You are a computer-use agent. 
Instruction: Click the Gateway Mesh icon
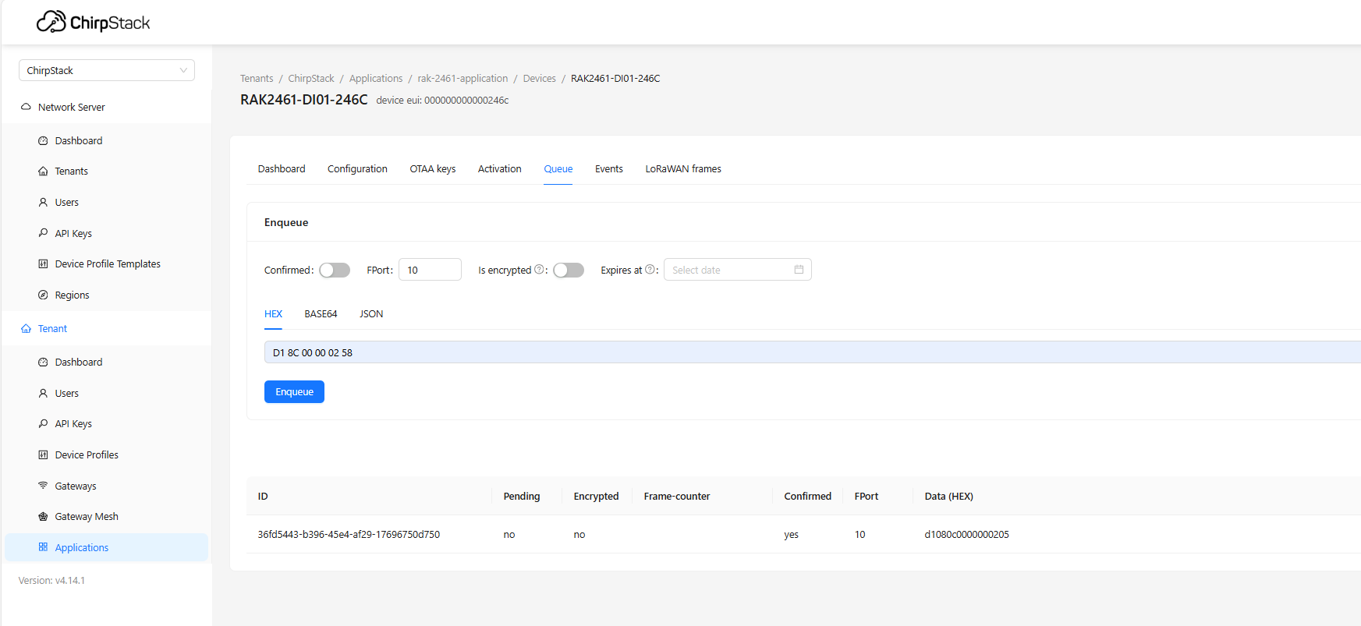(43, 517)
